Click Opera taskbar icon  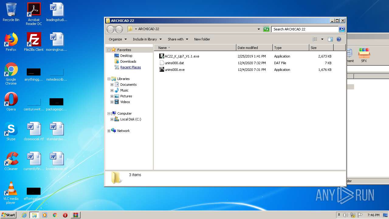[x=65, y=215]
